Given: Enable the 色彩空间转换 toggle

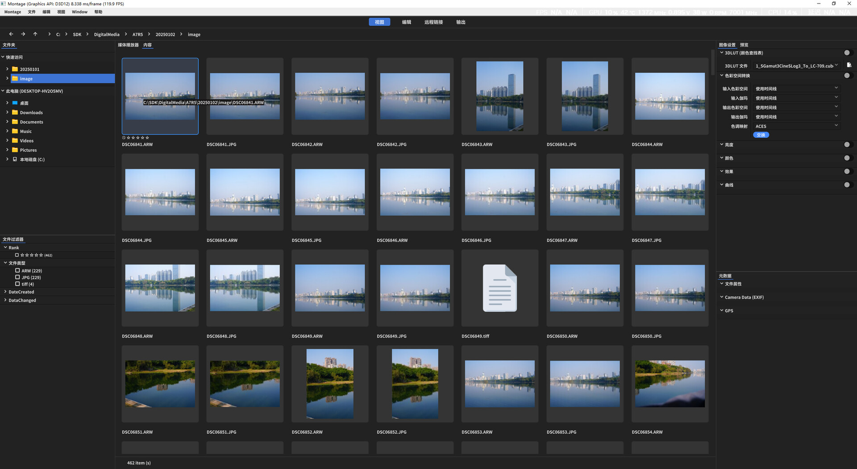Looking at the screenshot, I should 847,75.
